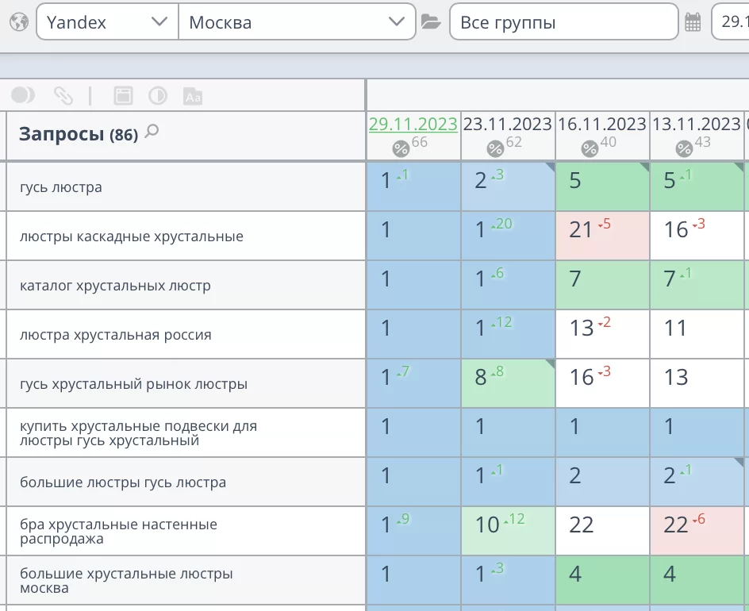Click the percent icon under 29.11.2023

[401, 148]
